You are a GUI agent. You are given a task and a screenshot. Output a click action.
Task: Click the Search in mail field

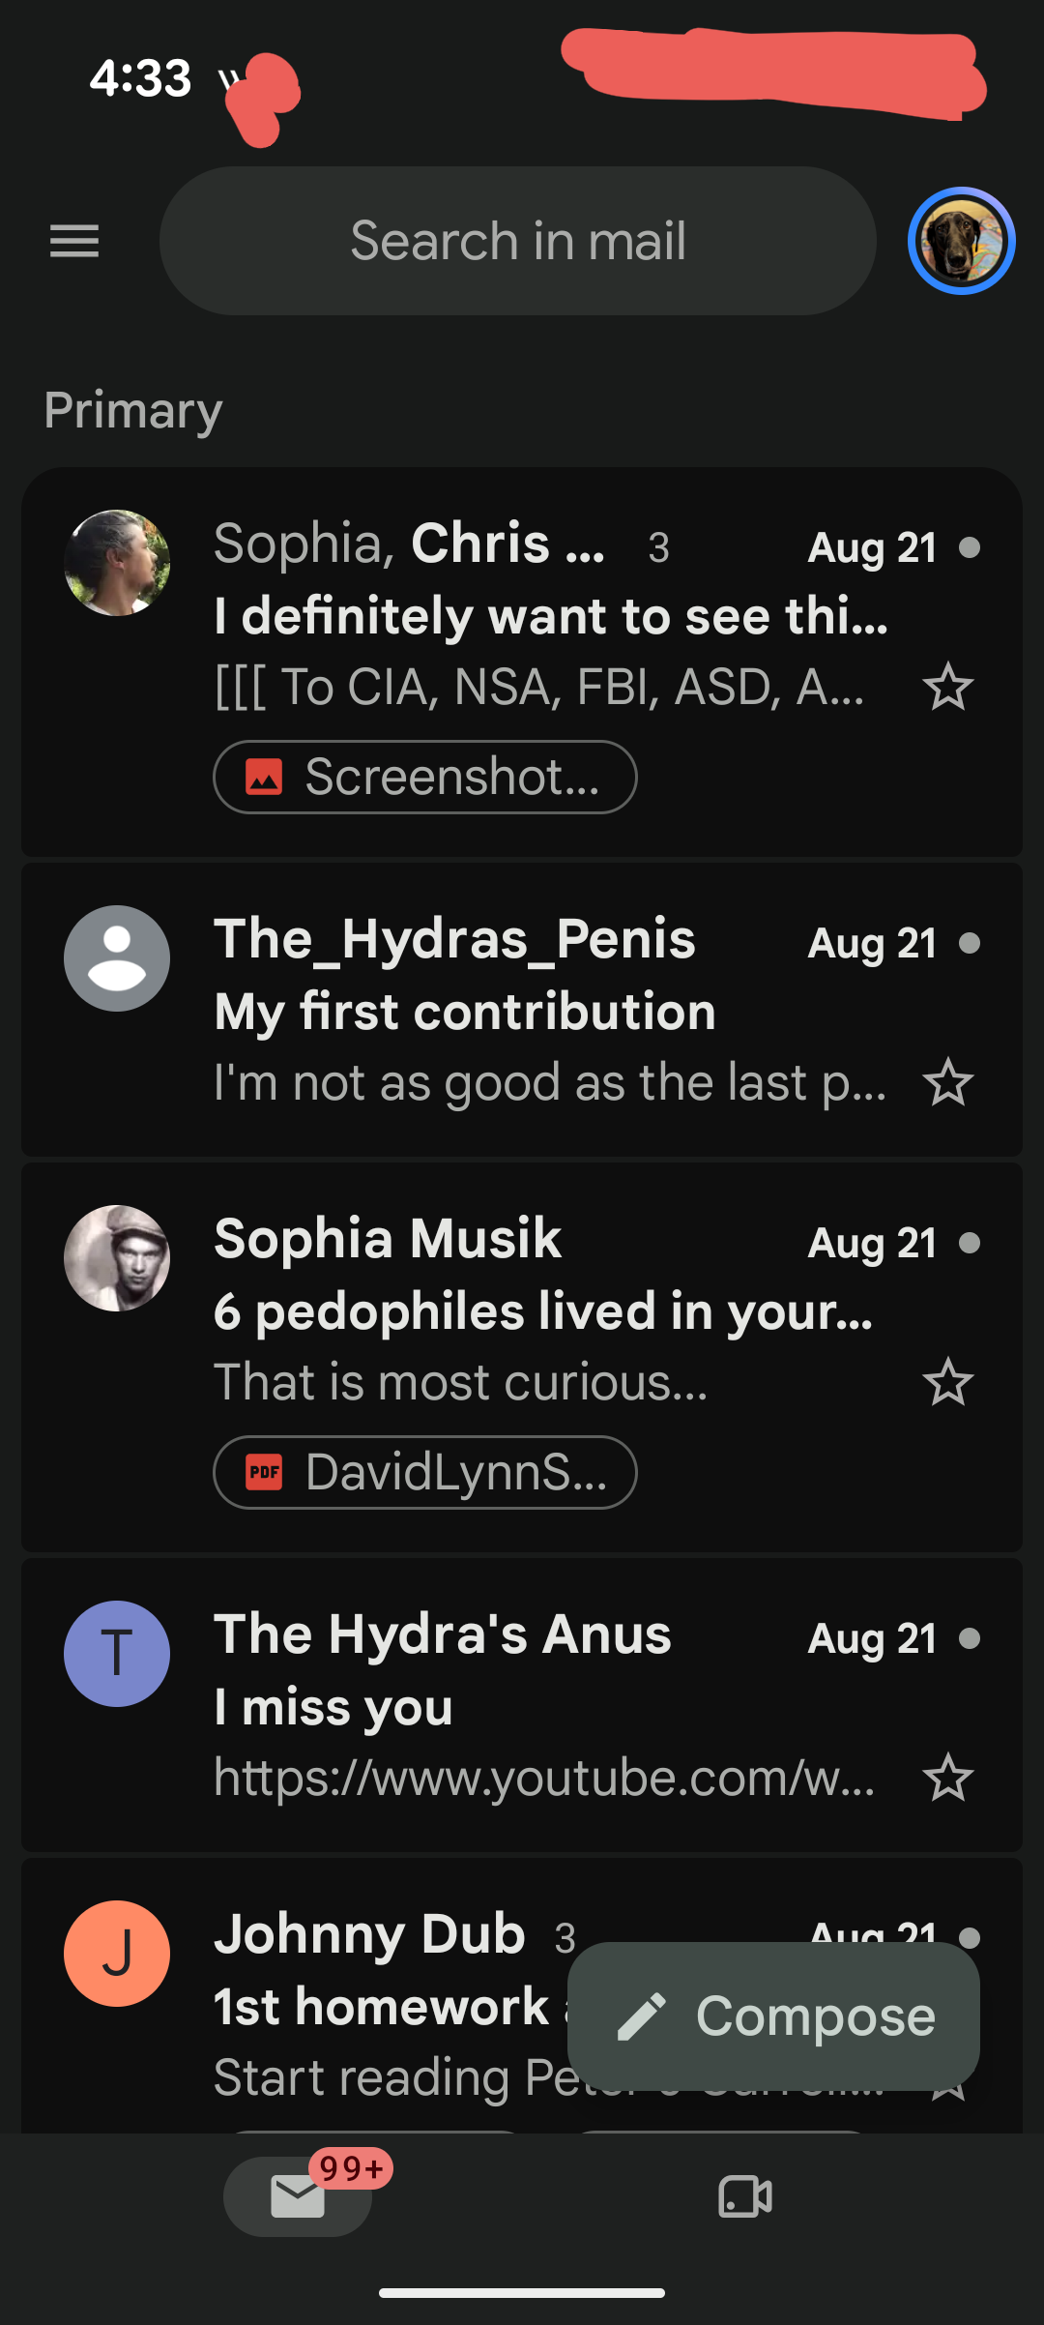pos(518,241)
